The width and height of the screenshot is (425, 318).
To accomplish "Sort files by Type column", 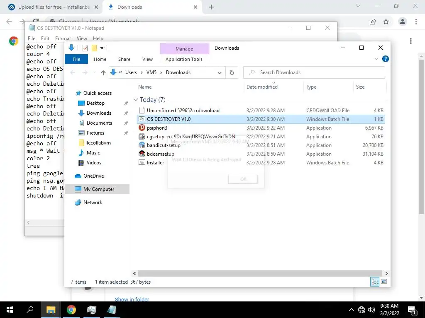I will [x=311, y=87].
